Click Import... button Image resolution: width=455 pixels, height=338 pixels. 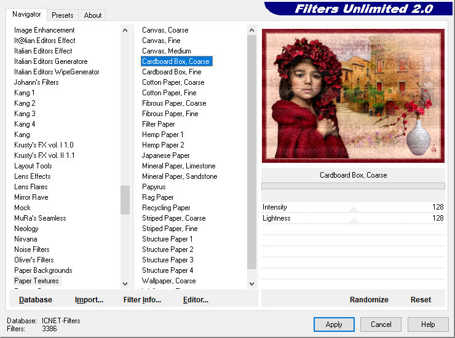(89, 300)
